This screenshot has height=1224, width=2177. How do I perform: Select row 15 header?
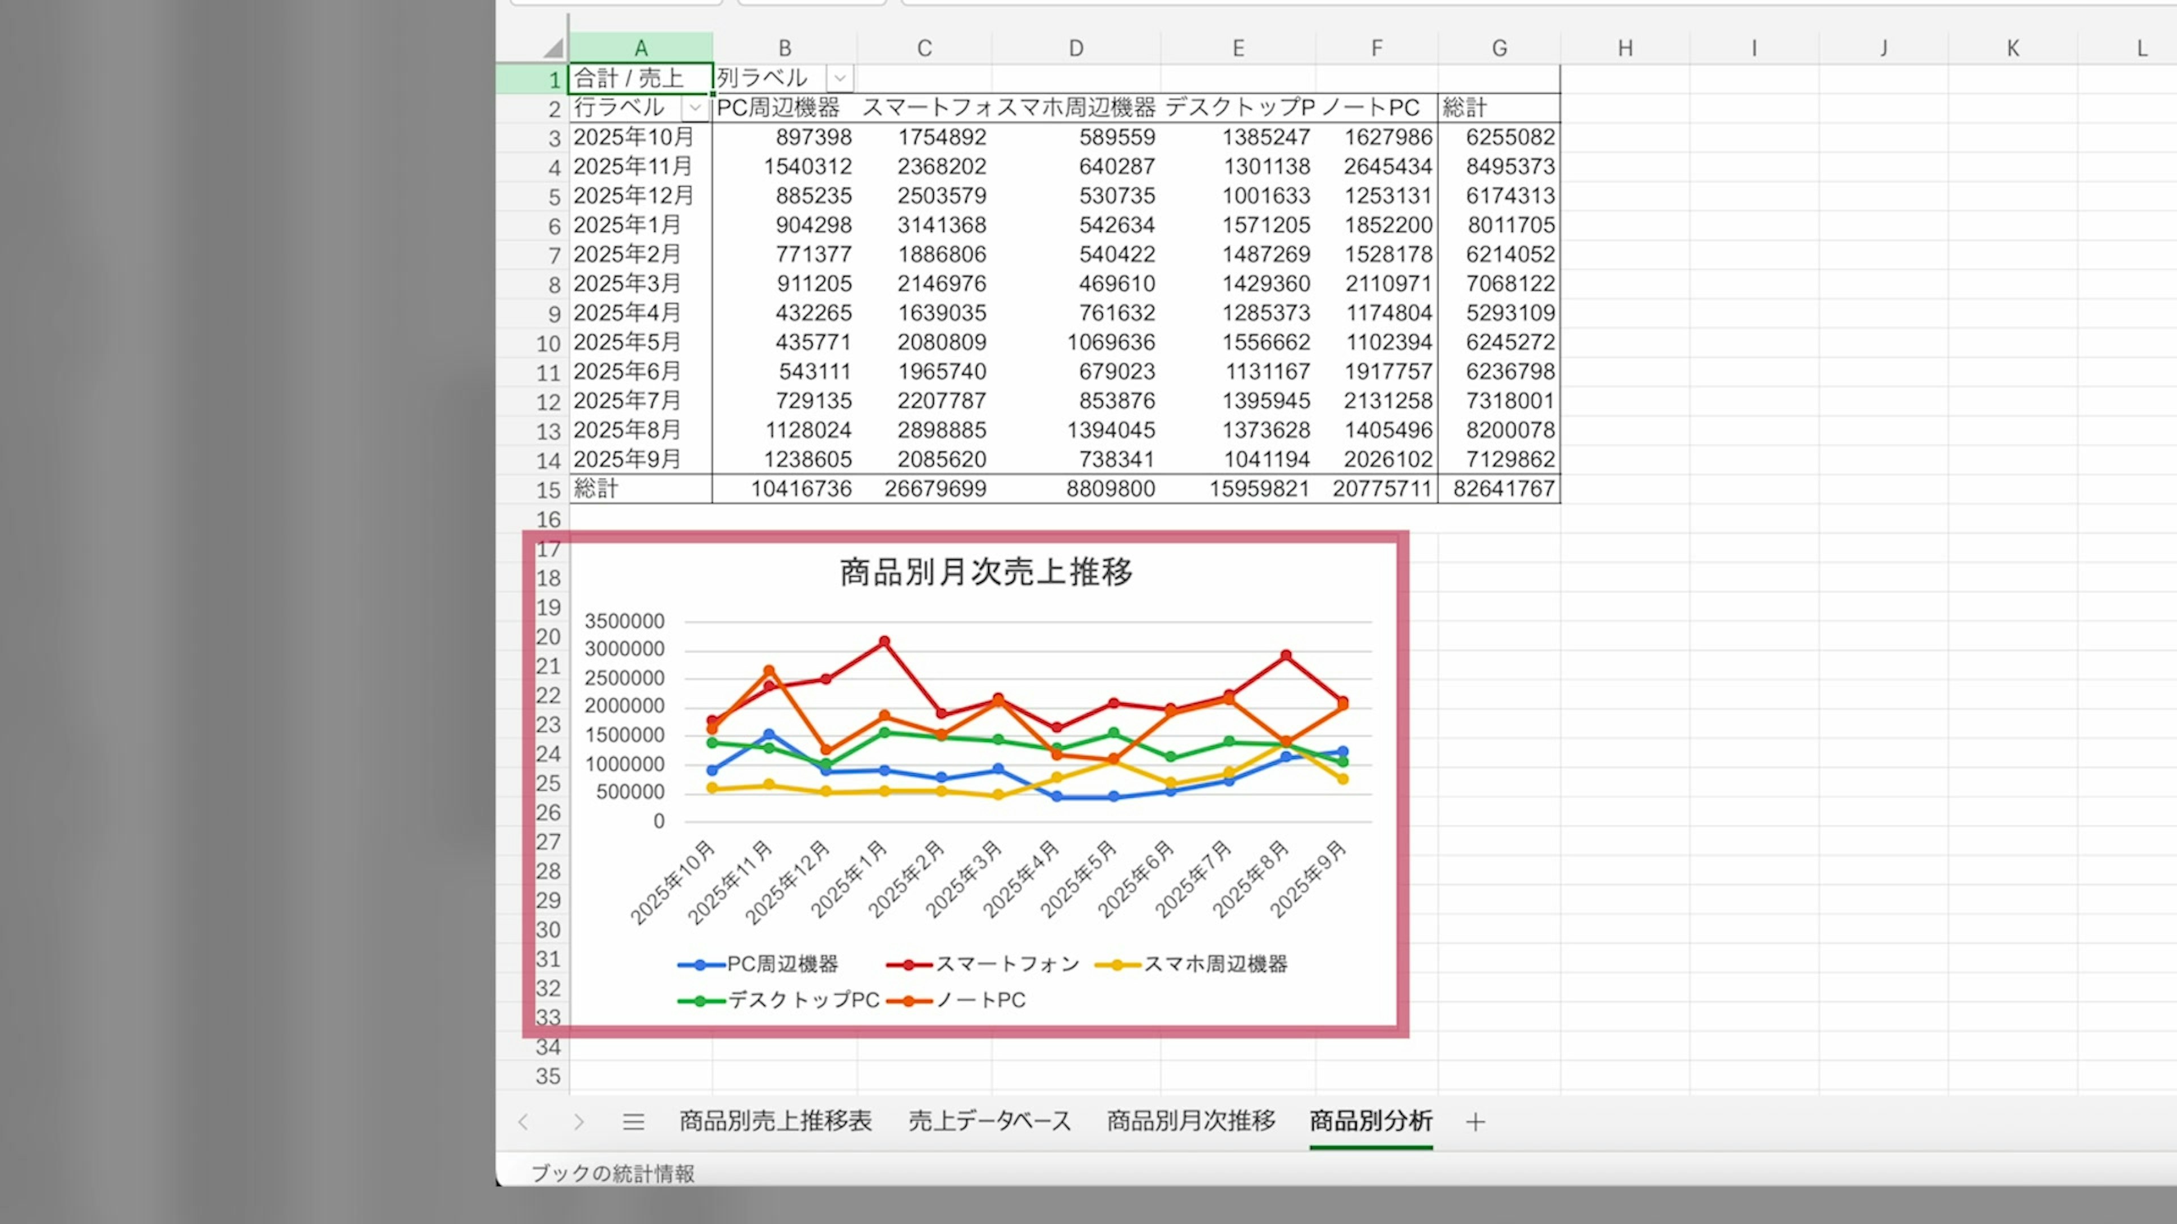[x=548, y=490]
